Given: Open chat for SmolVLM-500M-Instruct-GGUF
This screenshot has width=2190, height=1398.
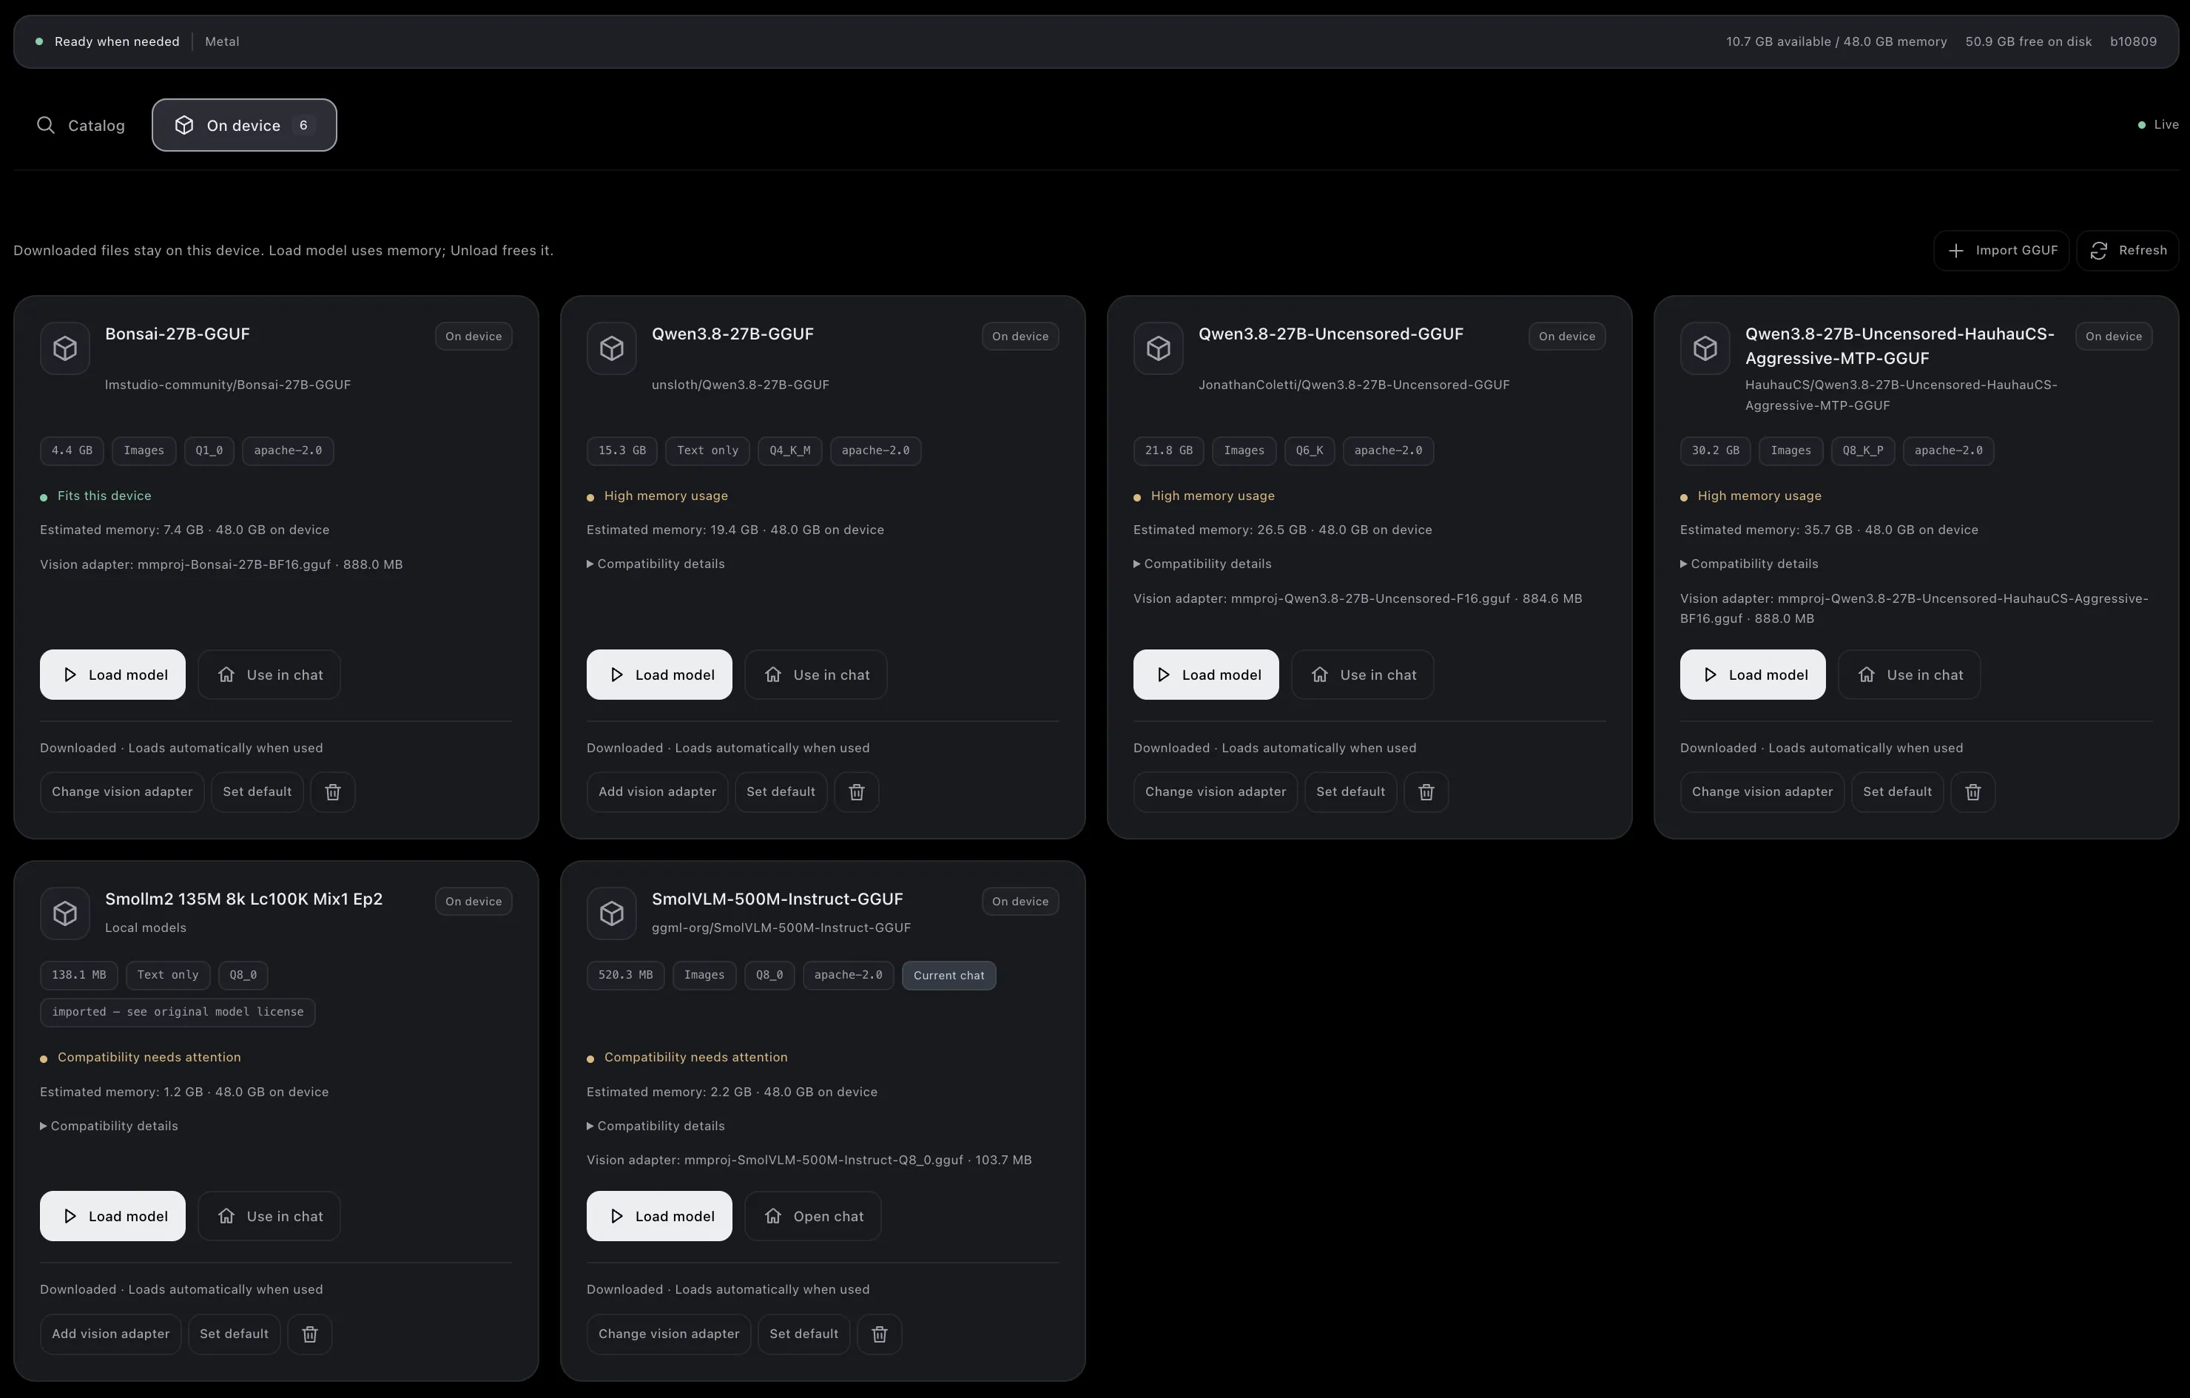Looking at the screenshot, I should tap(813, 1216).
